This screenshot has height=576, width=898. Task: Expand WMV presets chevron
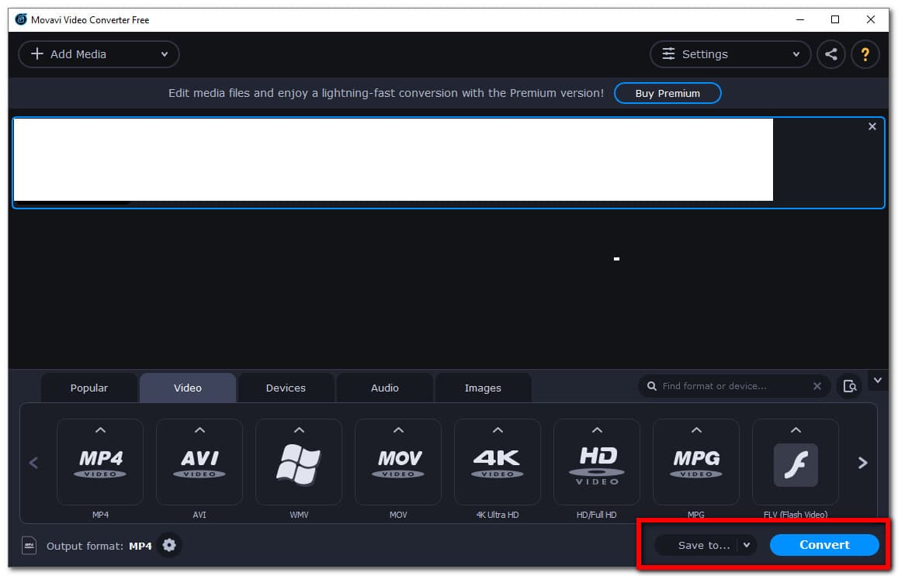click(x=299, y=430)
